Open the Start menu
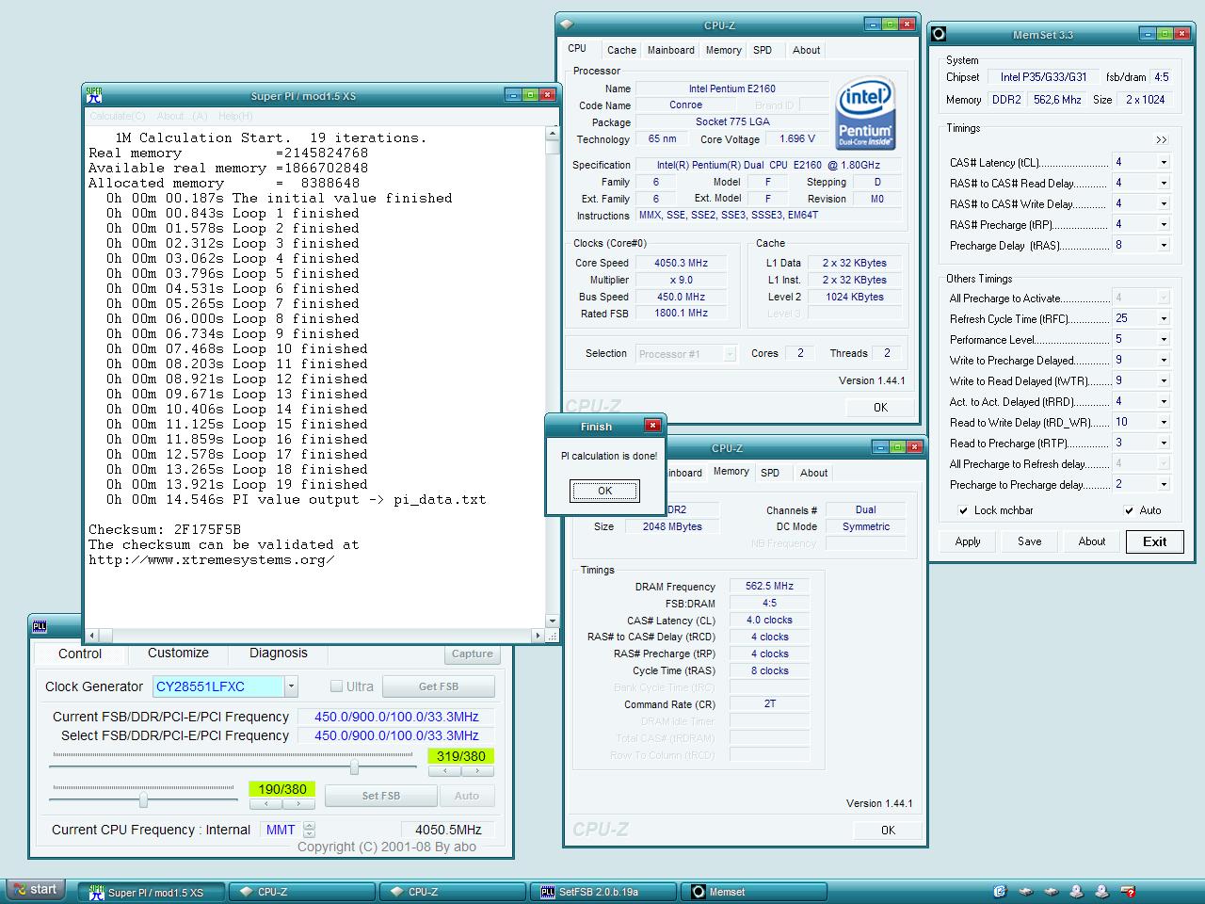The width and height of the screenshot is (1205, 904). 35,890
